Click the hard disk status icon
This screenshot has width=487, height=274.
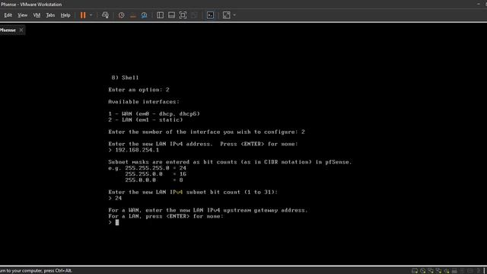tap(415, 271)
